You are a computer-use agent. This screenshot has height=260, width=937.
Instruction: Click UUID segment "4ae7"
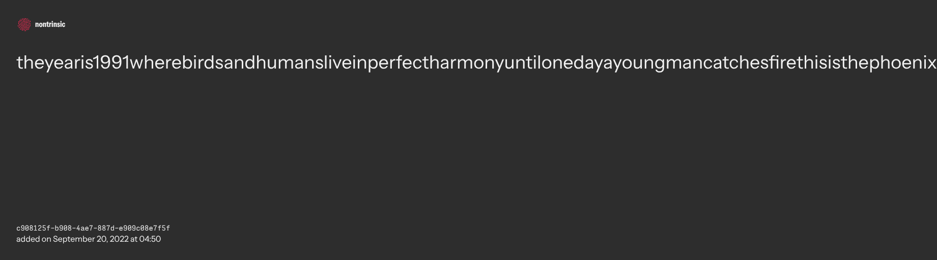click(x=83, y=229)
